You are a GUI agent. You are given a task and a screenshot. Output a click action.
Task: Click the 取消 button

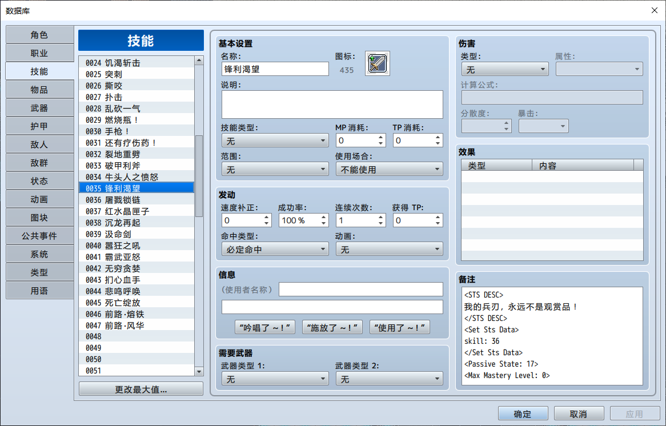pyautogui.click(x=579, y=413)
